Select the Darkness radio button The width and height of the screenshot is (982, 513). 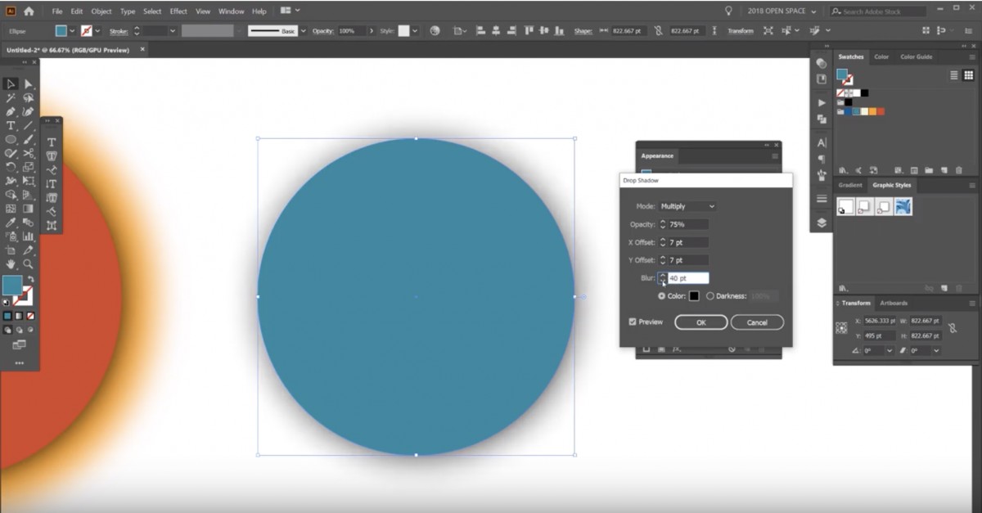click(709, 296)
